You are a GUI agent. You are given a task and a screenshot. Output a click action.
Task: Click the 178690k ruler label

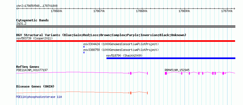(x=184, y=11)
